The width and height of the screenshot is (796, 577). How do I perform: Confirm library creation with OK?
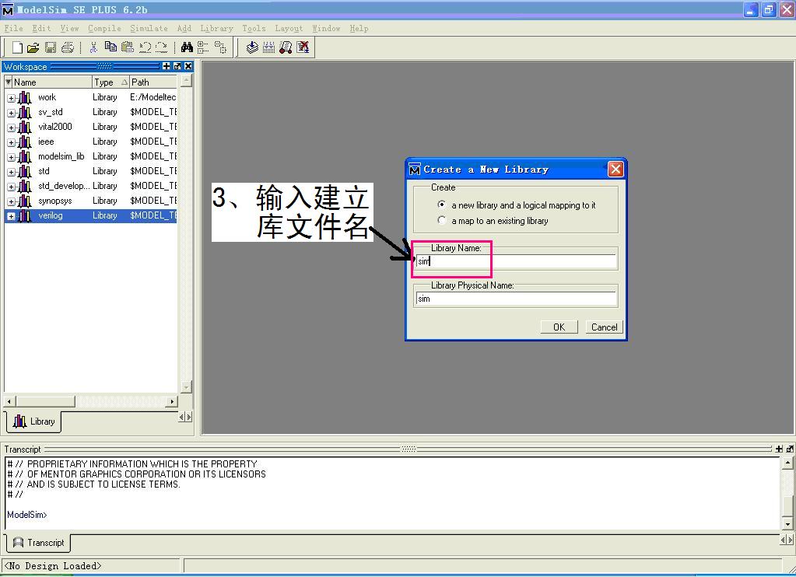coord(559,327)
